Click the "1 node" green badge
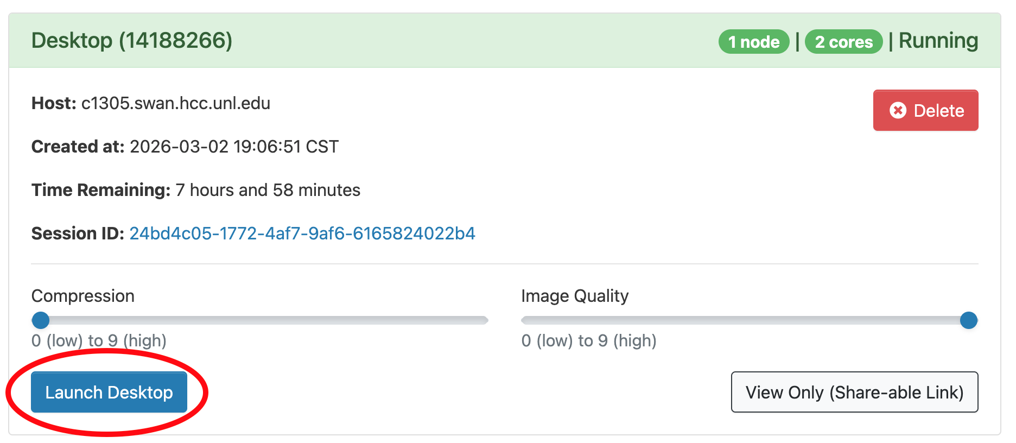The height and width of the screenshot is (443, 1016). [753, 42]
